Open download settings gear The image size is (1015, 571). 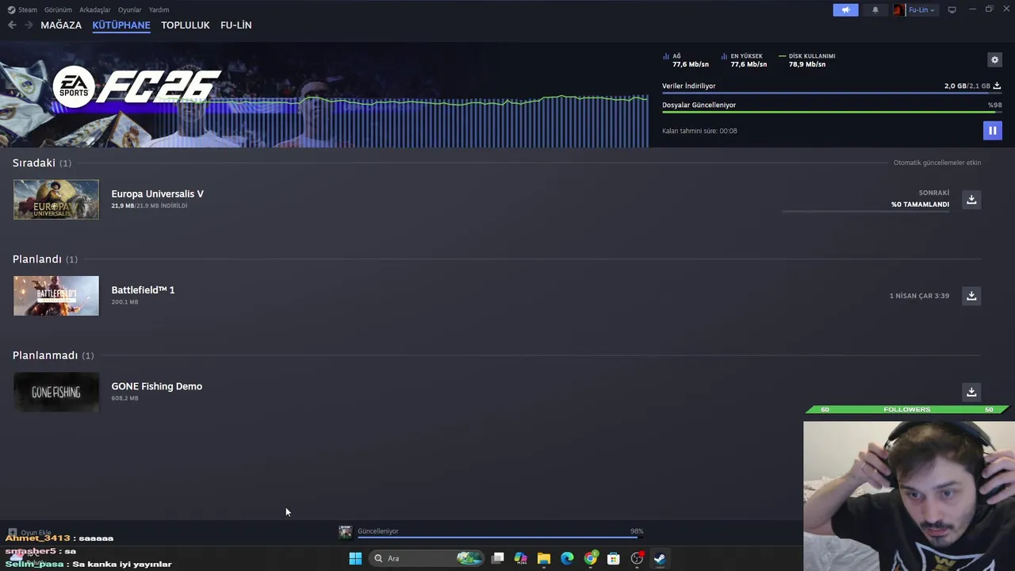(x=994, y=59)
